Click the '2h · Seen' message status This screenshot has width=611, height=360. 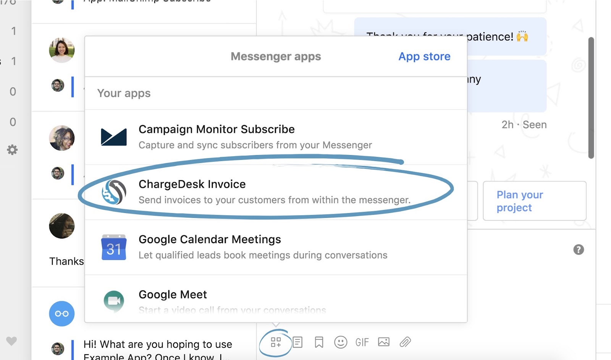(x=524, y=125)
